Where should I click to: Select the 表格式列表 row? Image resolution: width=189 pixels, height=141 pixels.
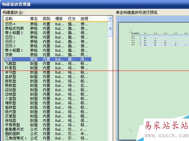pos(48,28)
